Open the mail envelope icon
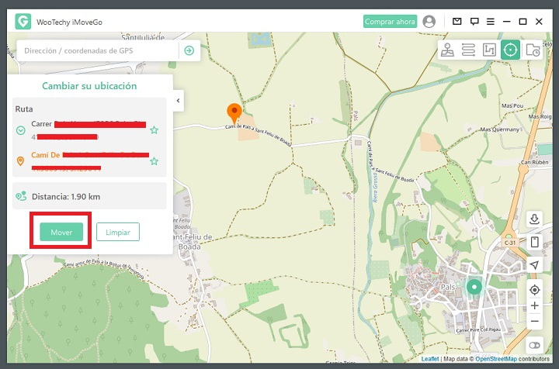Screen dimensions: 559x369 coord(457,22)
